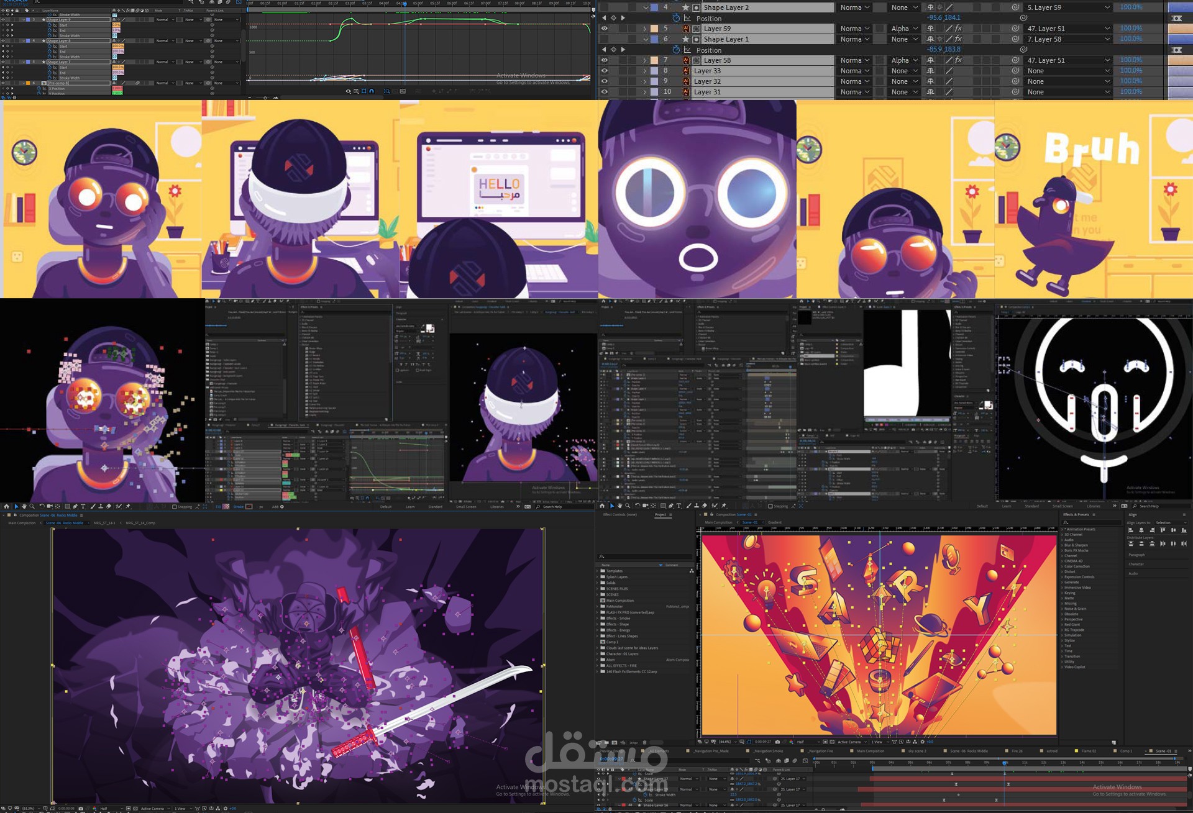Select the SCENES FILES folder in Project panel
This screenshot has height=813, width=1193.
click(617, 589)
